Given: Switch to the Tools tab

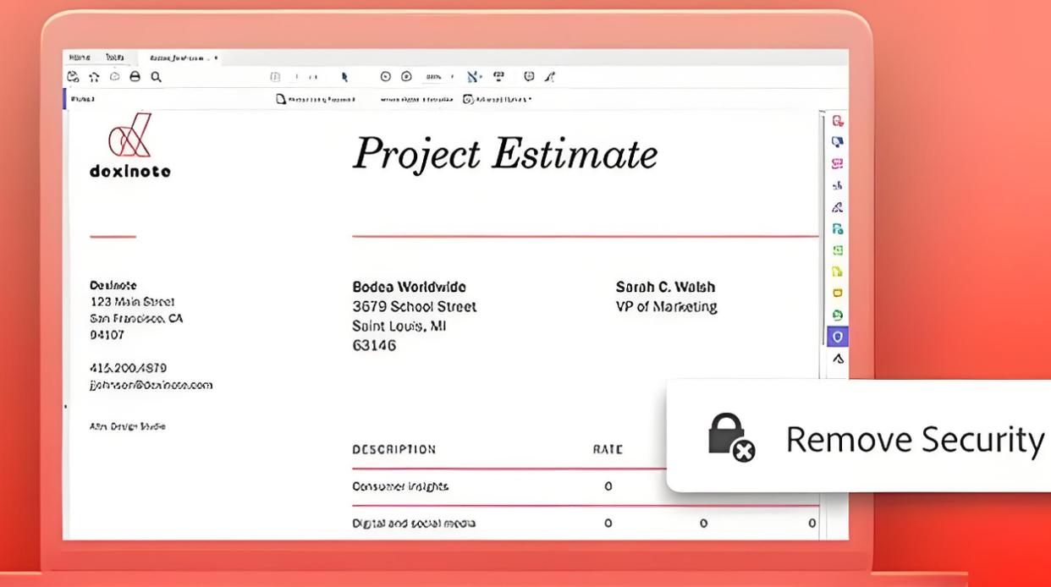Looking at the screenshot, I should [114, 58].
